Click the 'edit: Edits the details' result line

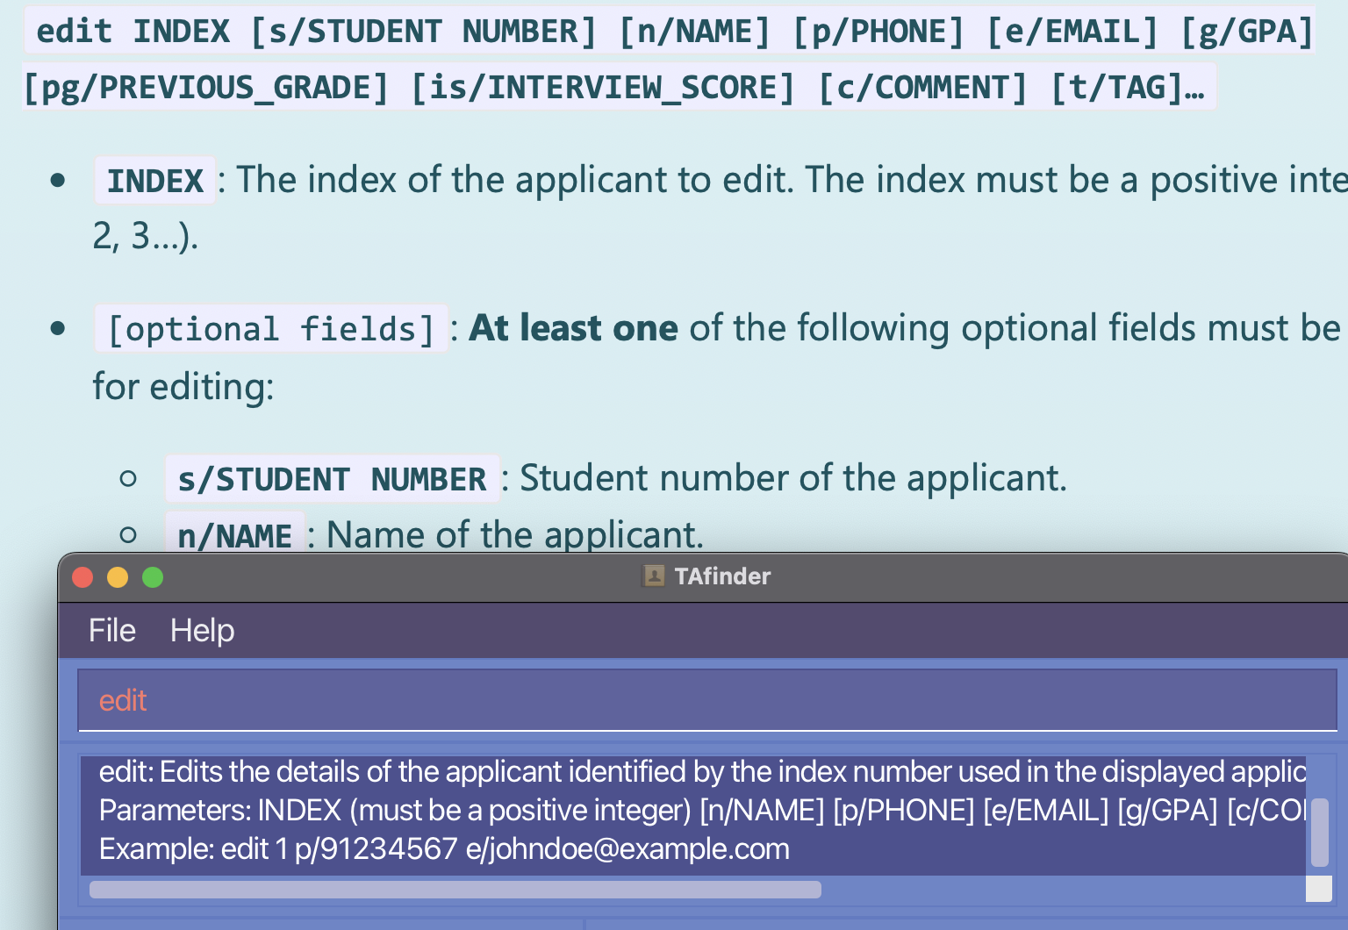pyautogui.click(x=702, y=771)
